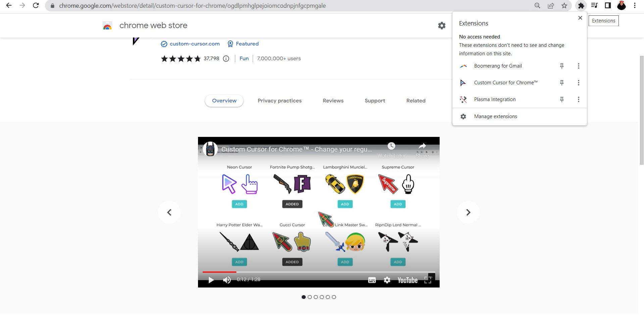Enter video fullscreen mode
The width and height of the screenshot is (644, 327).
pos(428,280)
